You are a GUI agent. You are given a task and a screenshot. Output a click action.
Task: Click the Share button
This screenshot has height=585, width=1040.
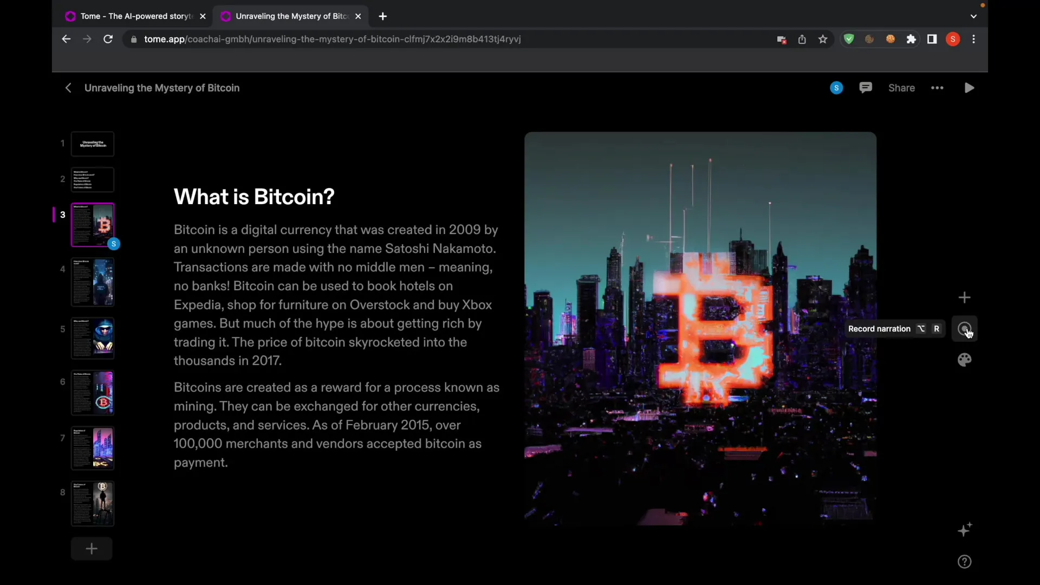pyautogui.click(x=901, y=88)
